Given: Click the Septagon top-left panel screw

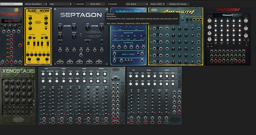Looking at the screenshot, I should (55, 9).
